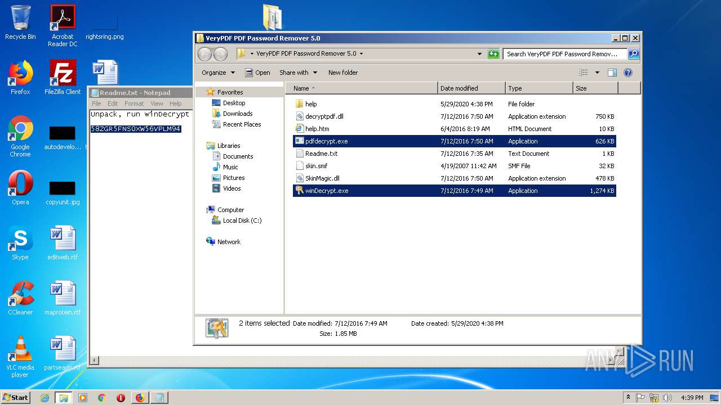The width and height of the screenshot is (721, 405).
Task: Click the volume speaker tray icon
Action: pos(667,398)
